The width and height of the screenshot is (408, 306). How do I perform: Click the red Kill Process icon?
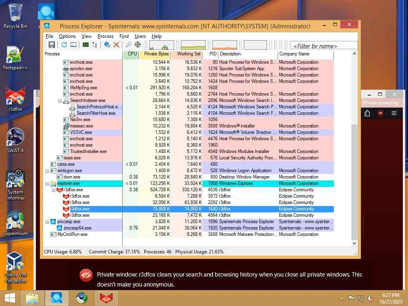pyautogui.click(x=116, y=45)
